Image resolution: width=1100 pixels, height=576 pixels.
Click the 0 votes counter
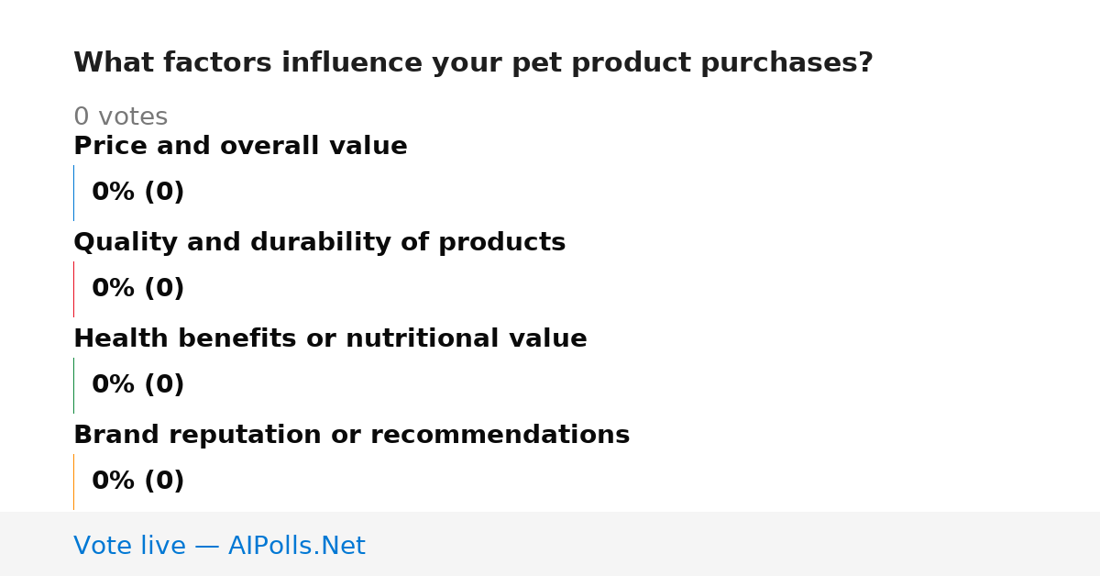tap(120, 117)
